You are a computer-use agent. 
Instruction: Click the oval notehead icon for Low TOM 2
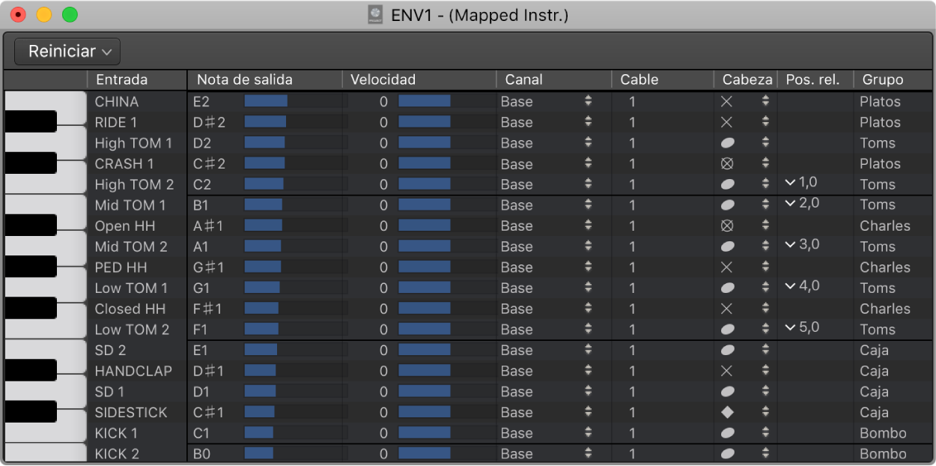pyautogui.click(x=726, y=330)
